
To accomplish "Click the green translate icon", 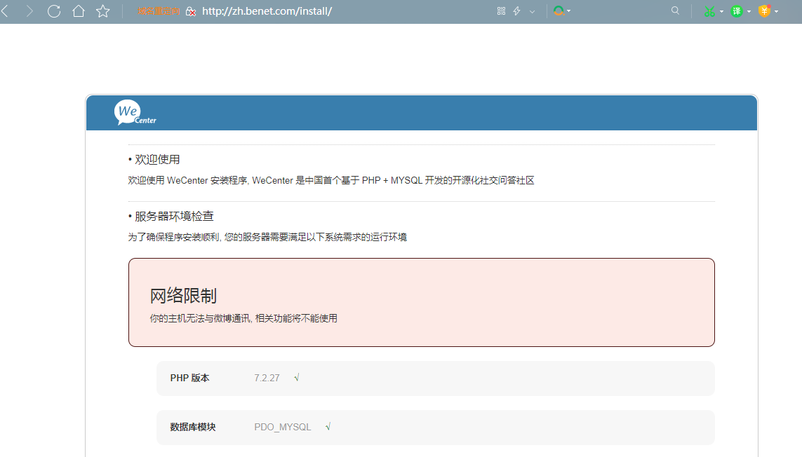I will pos(737,11).
